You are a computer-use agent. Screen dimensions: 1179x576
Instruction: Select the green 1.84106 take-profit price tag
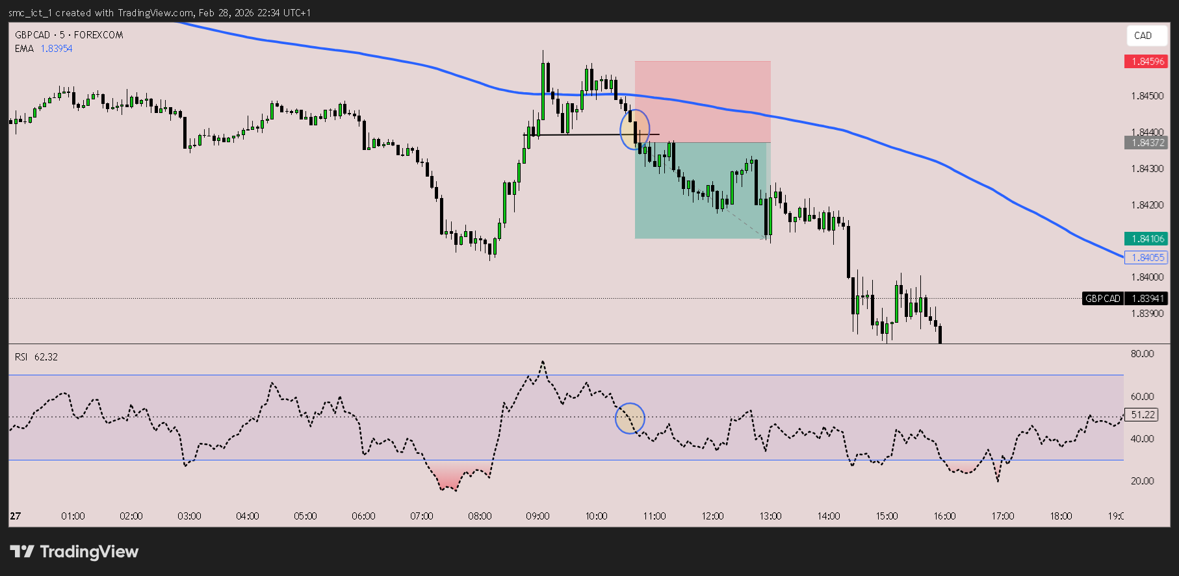click(x=1146, y=239)
